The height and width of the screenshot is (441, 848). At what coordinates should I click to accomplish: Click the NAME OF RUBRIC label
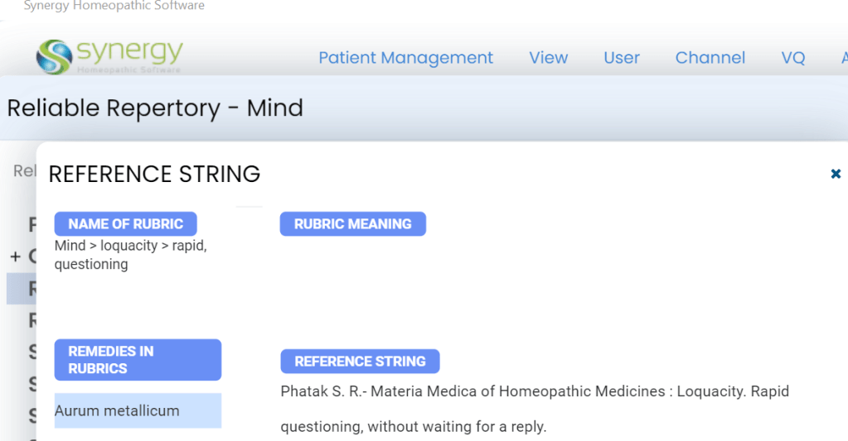click(125, 224)
